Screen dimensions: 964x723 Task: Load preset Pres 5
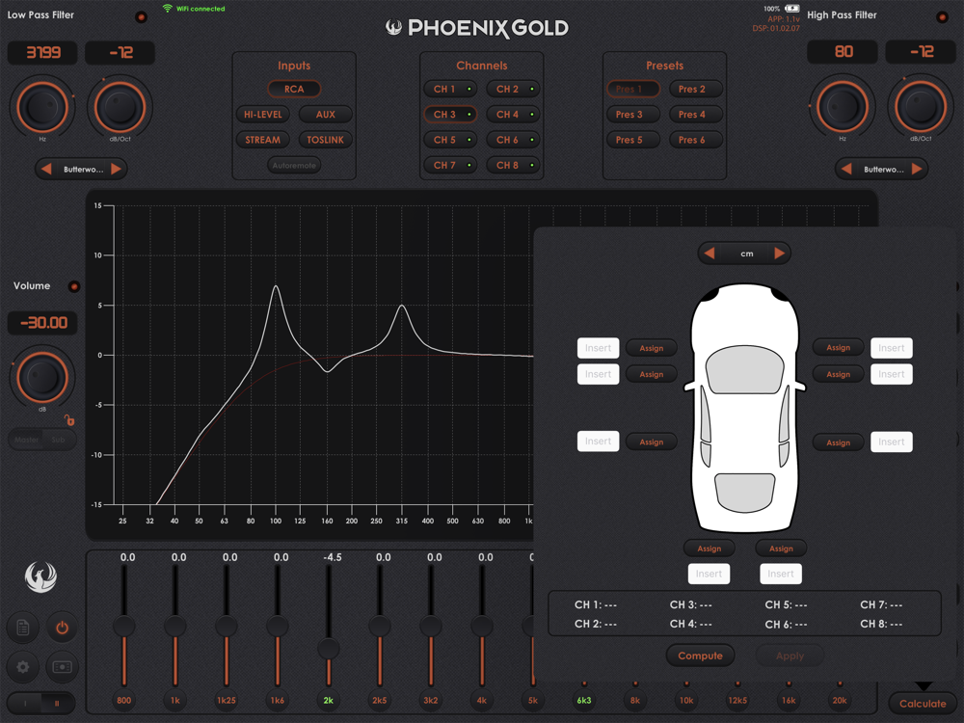coord(633,140)
